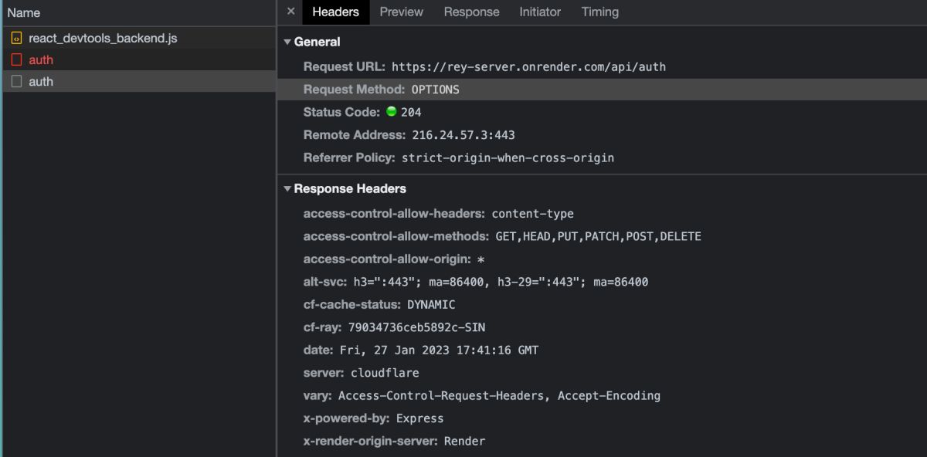Collapse the General section

(287, 42)
